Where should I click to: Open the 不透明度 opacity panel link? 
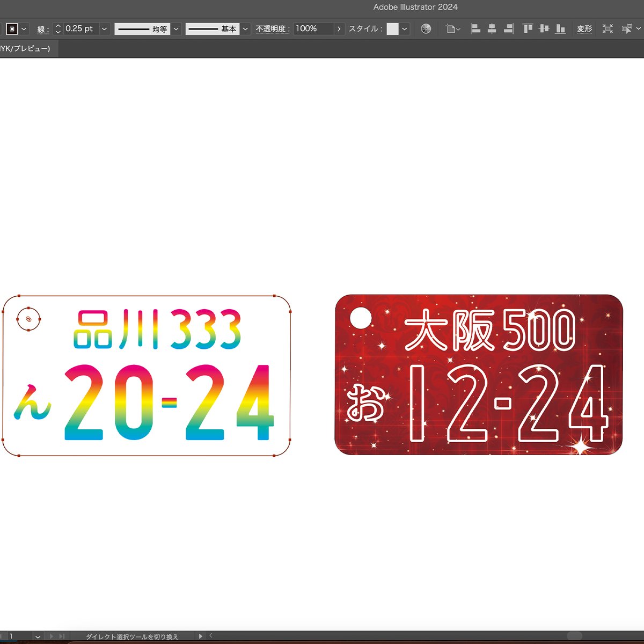click(x=273, y=29)
